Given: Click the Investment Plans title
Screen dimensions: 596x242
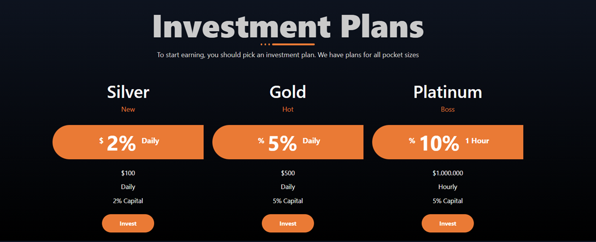Looking at the screenshot, I should [x=288, y=26].
